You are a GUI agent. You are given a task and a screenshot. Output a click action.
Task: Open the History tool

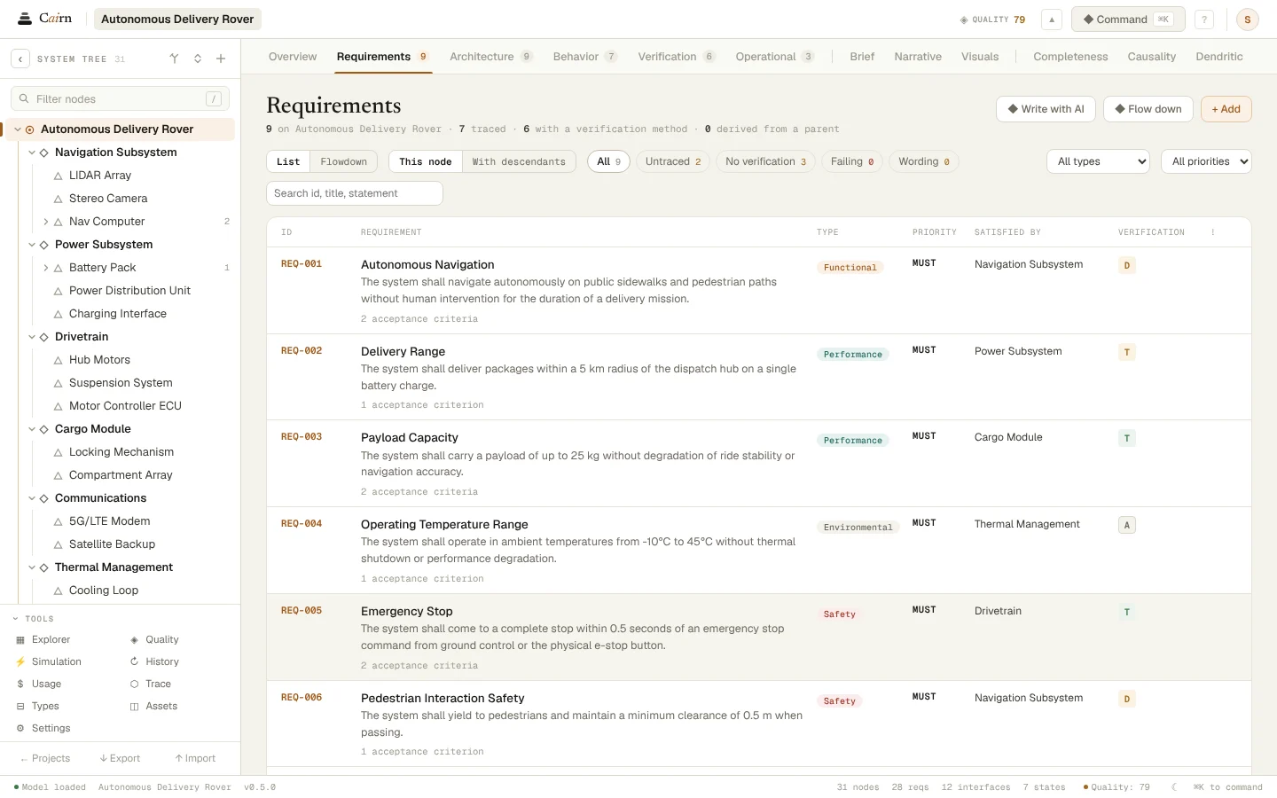[161, 661]
